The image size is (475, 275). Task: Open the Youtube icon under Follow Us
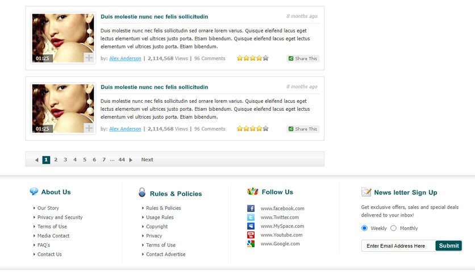(251, 235)
